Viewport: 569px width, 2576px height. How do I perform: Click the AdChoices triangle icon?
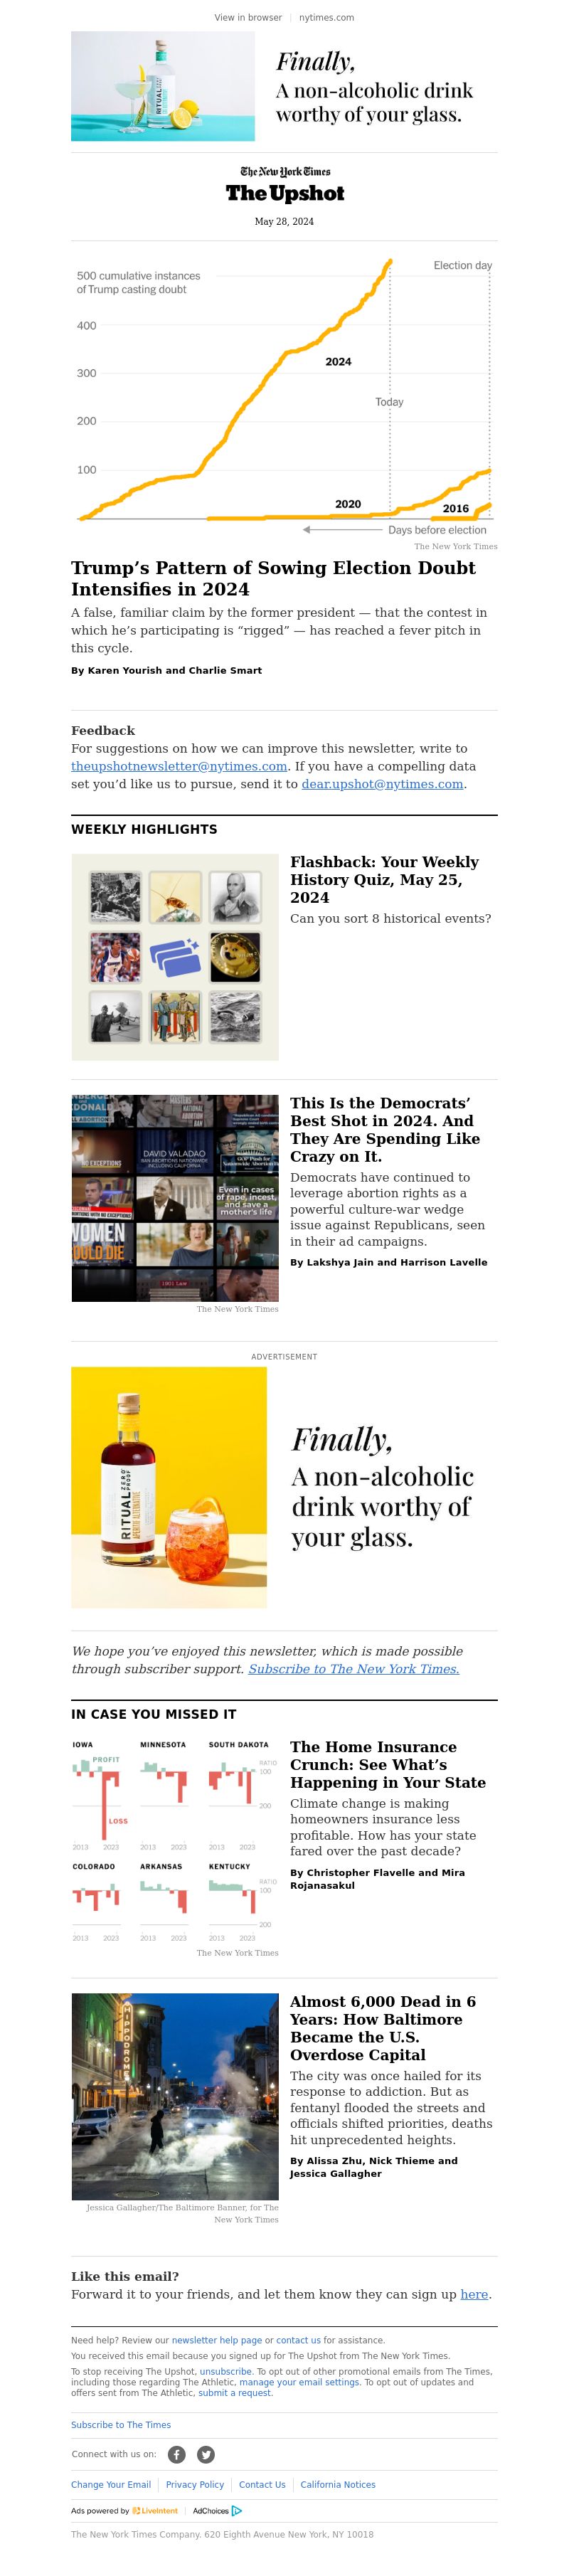pos(237,2510)
